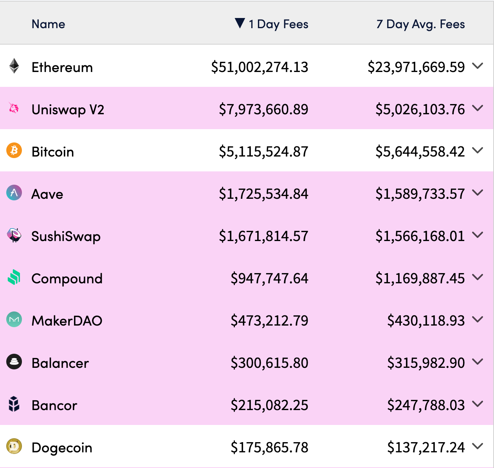Expand the Bitcoin row chevron
Screen dimensions: 494x468
478,150
